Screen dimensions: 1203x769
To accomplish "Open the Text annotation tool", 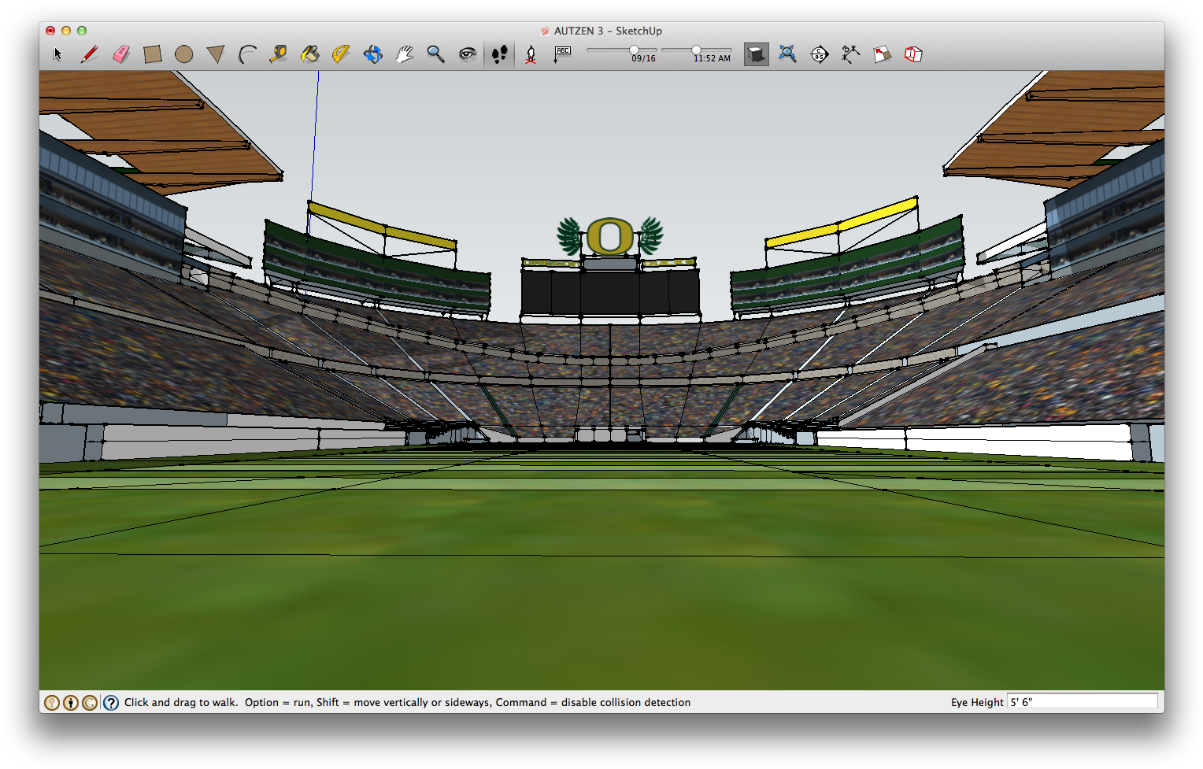I will (561, 54).
